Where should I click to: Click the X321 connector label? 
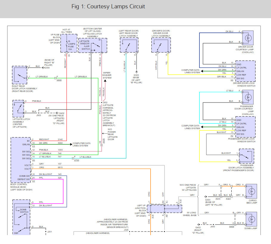pyautogui.click(x=228, y=198)
